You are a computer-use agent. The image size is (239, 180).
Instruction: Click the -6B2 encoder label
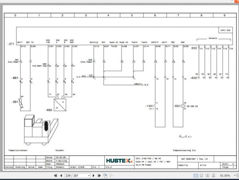pyautogui.click(x=49, y=110)
